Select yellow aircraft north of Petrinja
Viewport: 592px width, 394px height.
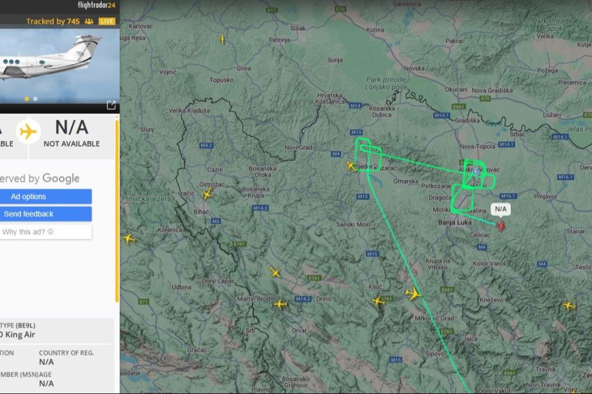pyautogui.click(x=222, y=39)
